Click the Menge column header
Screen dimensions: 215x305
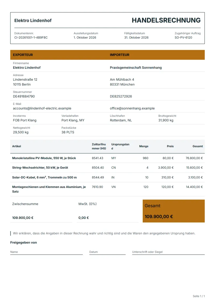pyautogui.click(x=144, y=146)
